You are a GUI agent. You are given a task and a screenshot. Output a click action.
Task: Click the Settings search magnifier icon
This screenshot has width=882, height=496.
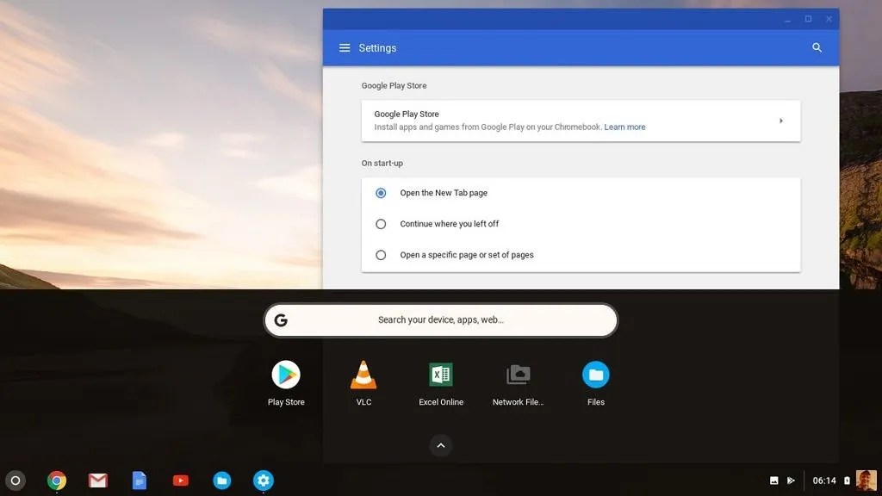pos(817,48)
